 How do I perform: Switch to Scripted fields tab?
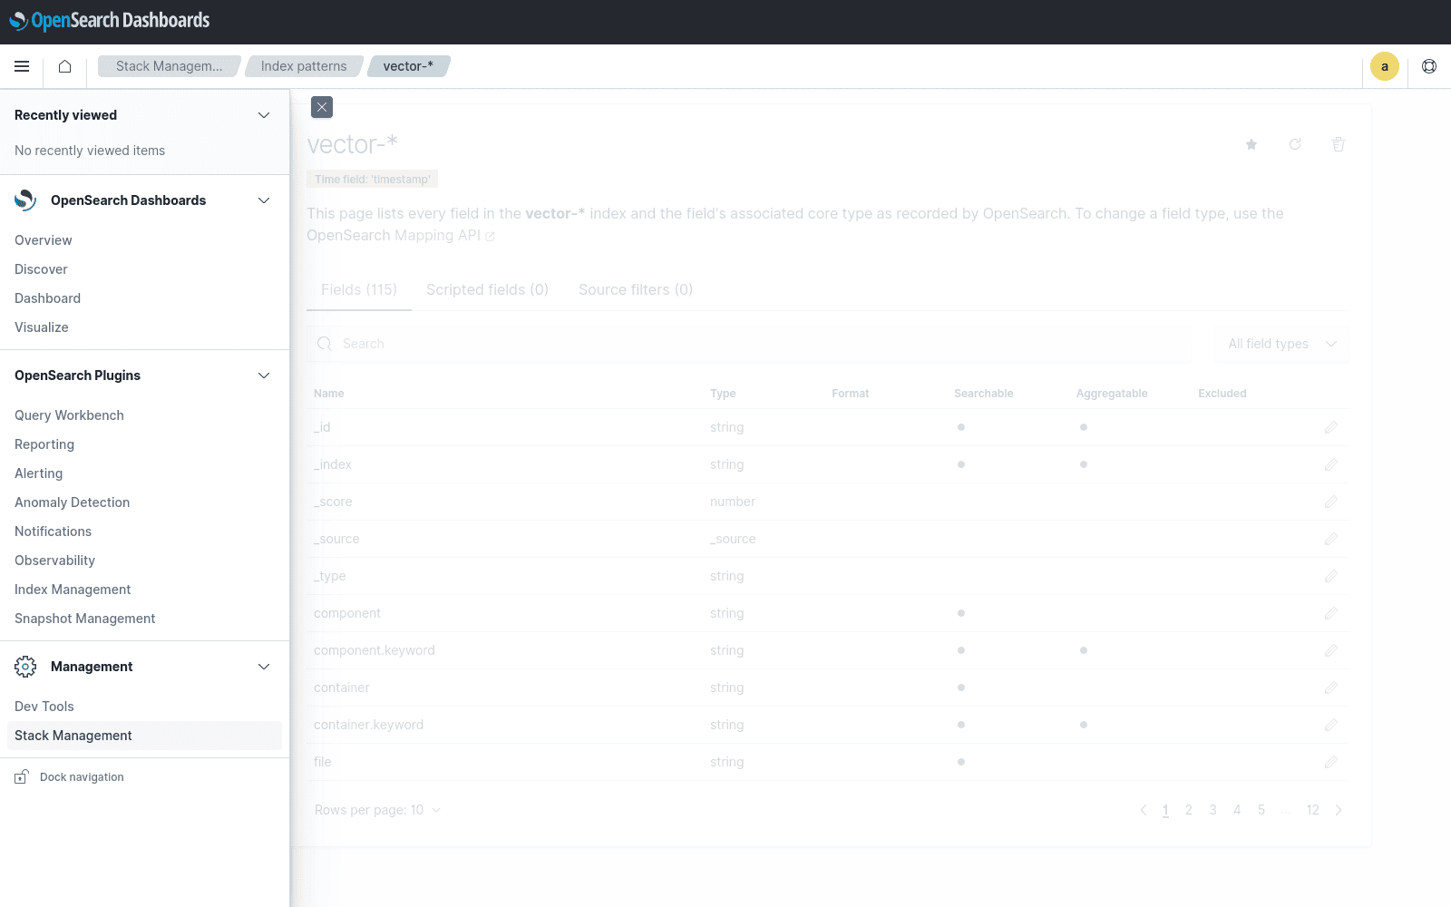487,290
